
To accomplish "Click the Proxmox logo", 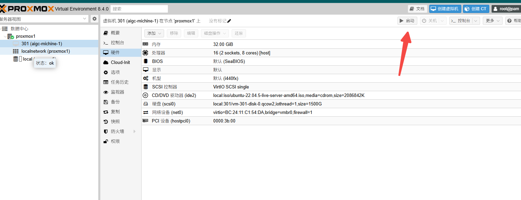I will [x=27, y=9].
